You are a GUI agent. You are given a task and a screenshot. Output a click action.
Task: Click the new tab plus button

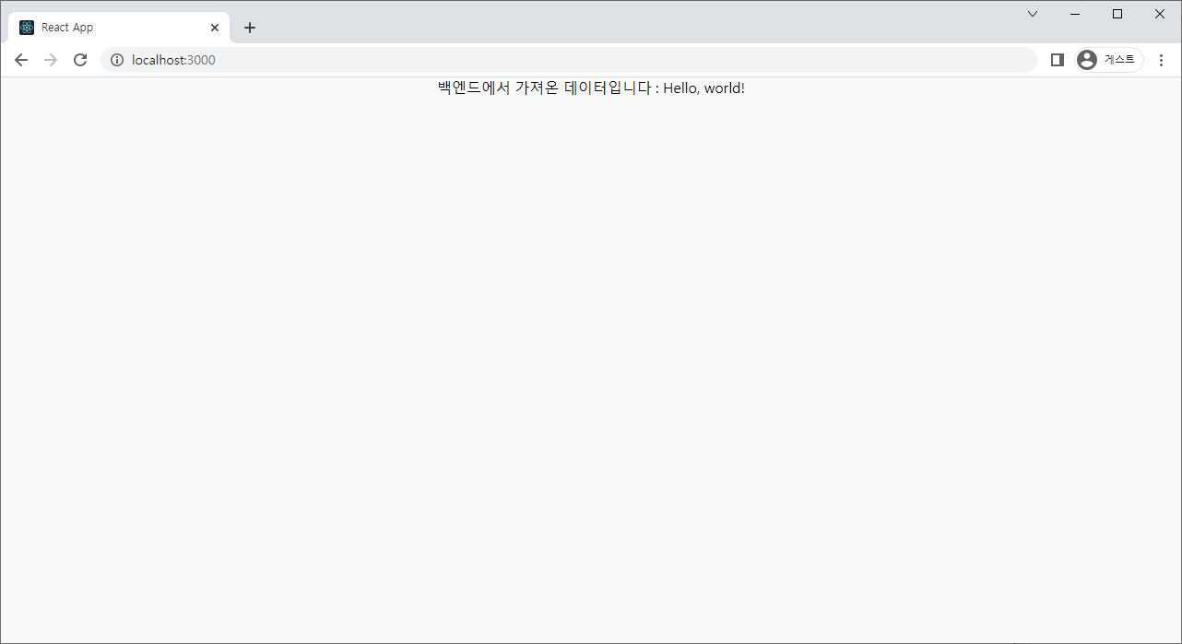(250, 28)
